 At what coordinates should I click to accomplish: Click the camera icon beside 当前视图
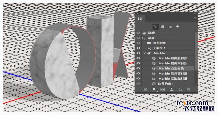click(x=149, y=43)
